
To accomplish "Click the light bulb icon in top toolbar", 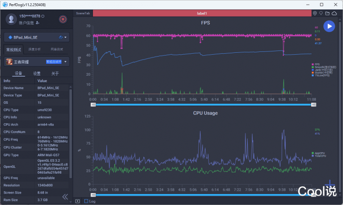I will point(321,13).
